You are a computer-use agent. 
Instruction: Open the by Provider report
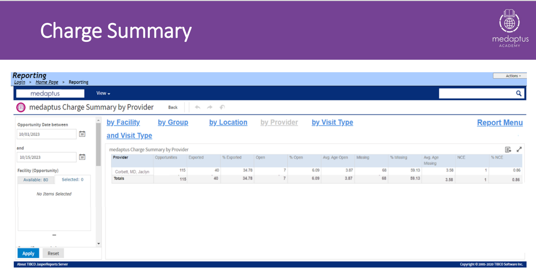279,123
